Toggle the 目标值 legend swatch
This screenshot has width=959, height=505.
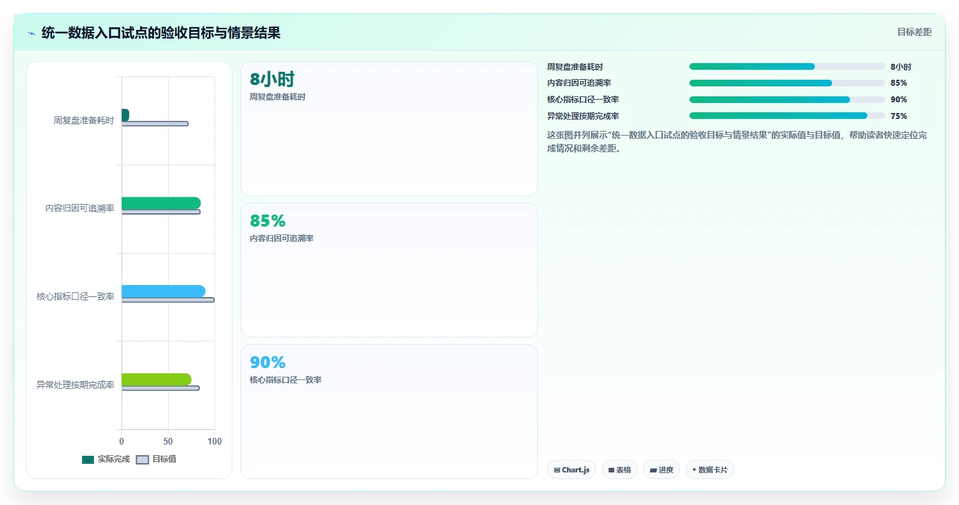pos(143,459)
